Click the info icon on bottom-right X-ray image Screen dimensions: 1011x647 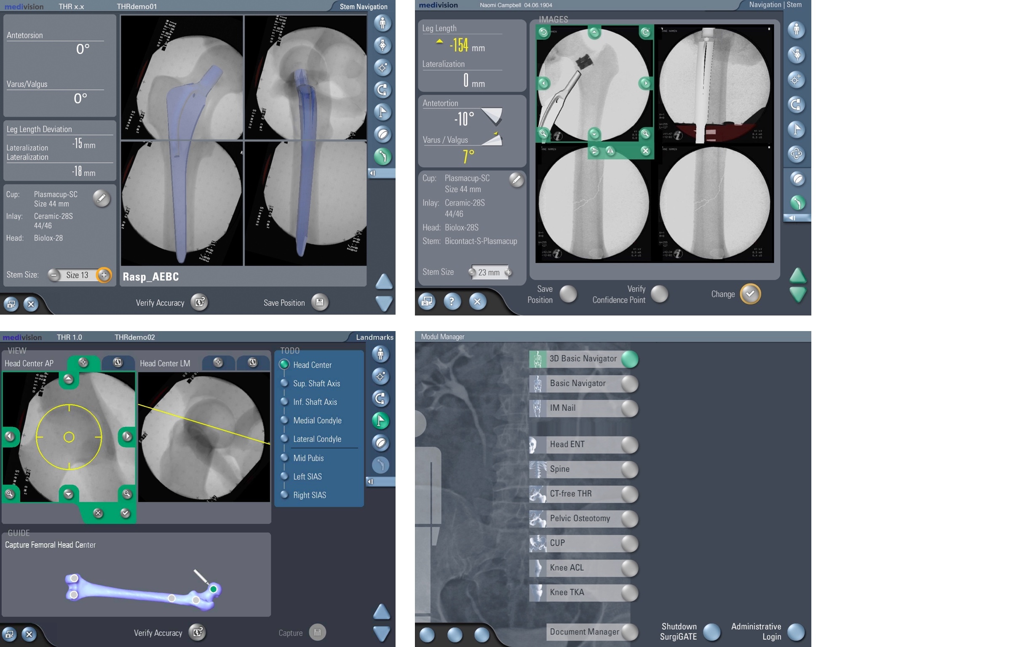(678, 254)
